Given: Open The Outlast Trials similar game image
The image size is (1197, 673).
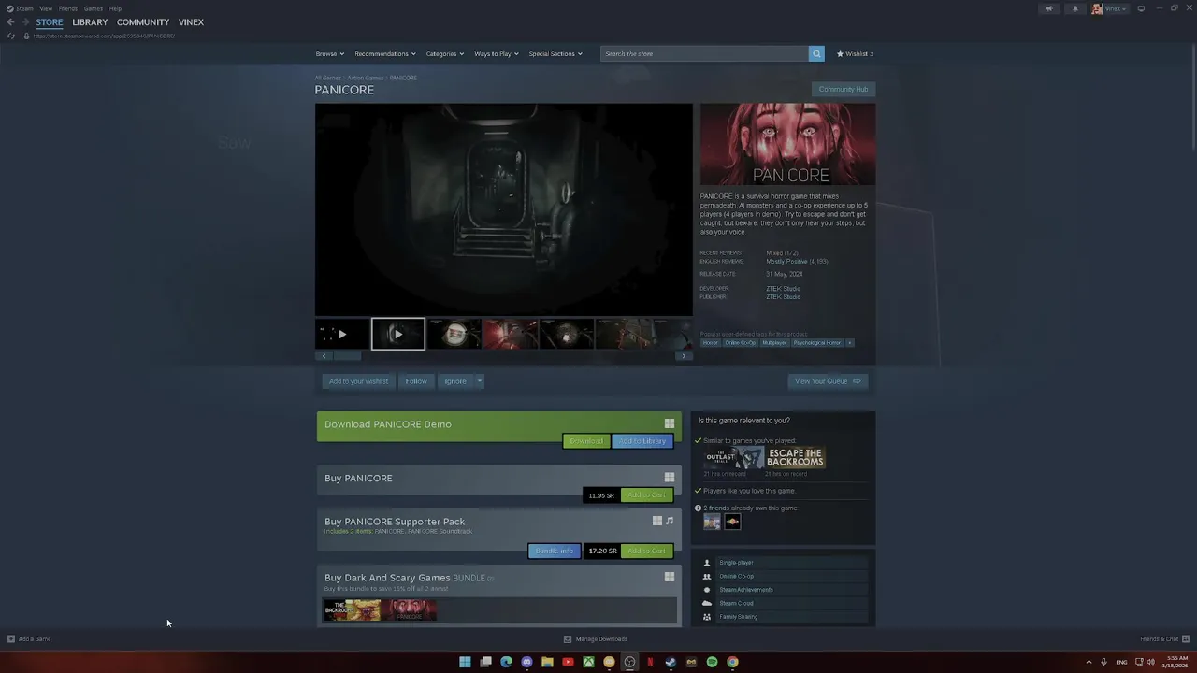Looking at the screenshot, I should pyautogui.click(x=734, y=458).
